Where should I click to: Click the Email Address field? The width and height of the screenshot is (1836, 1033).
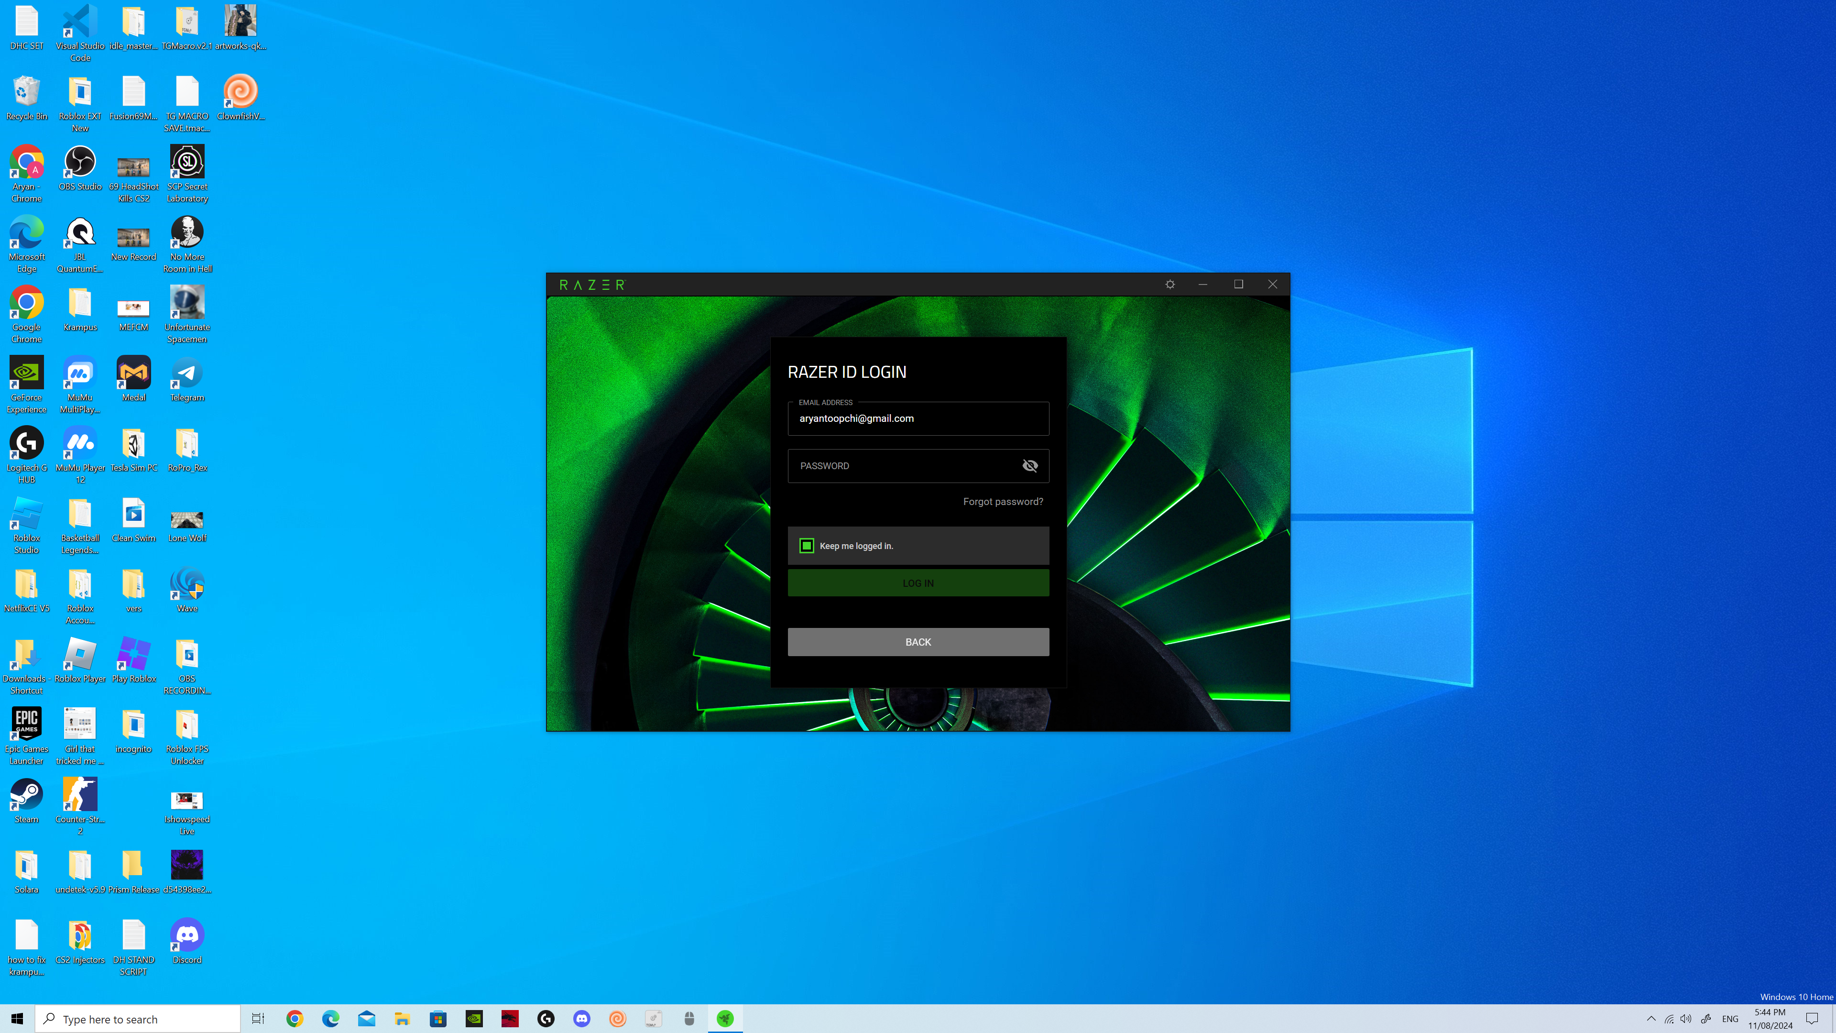coord(918,418)
